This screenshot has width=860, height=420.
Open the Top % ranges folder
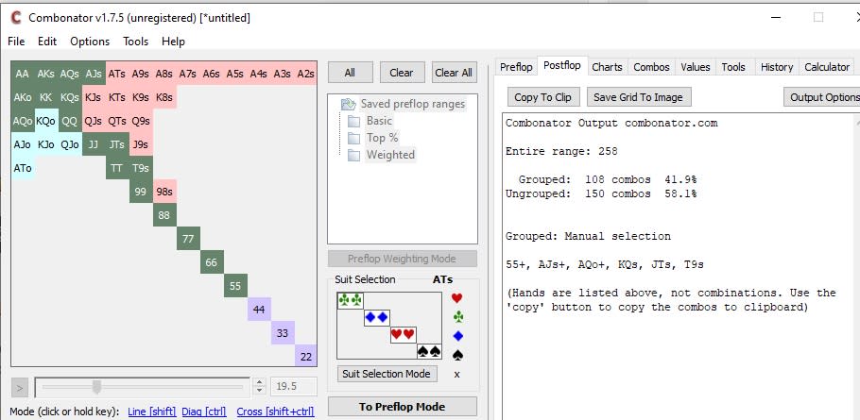(373, 138)
